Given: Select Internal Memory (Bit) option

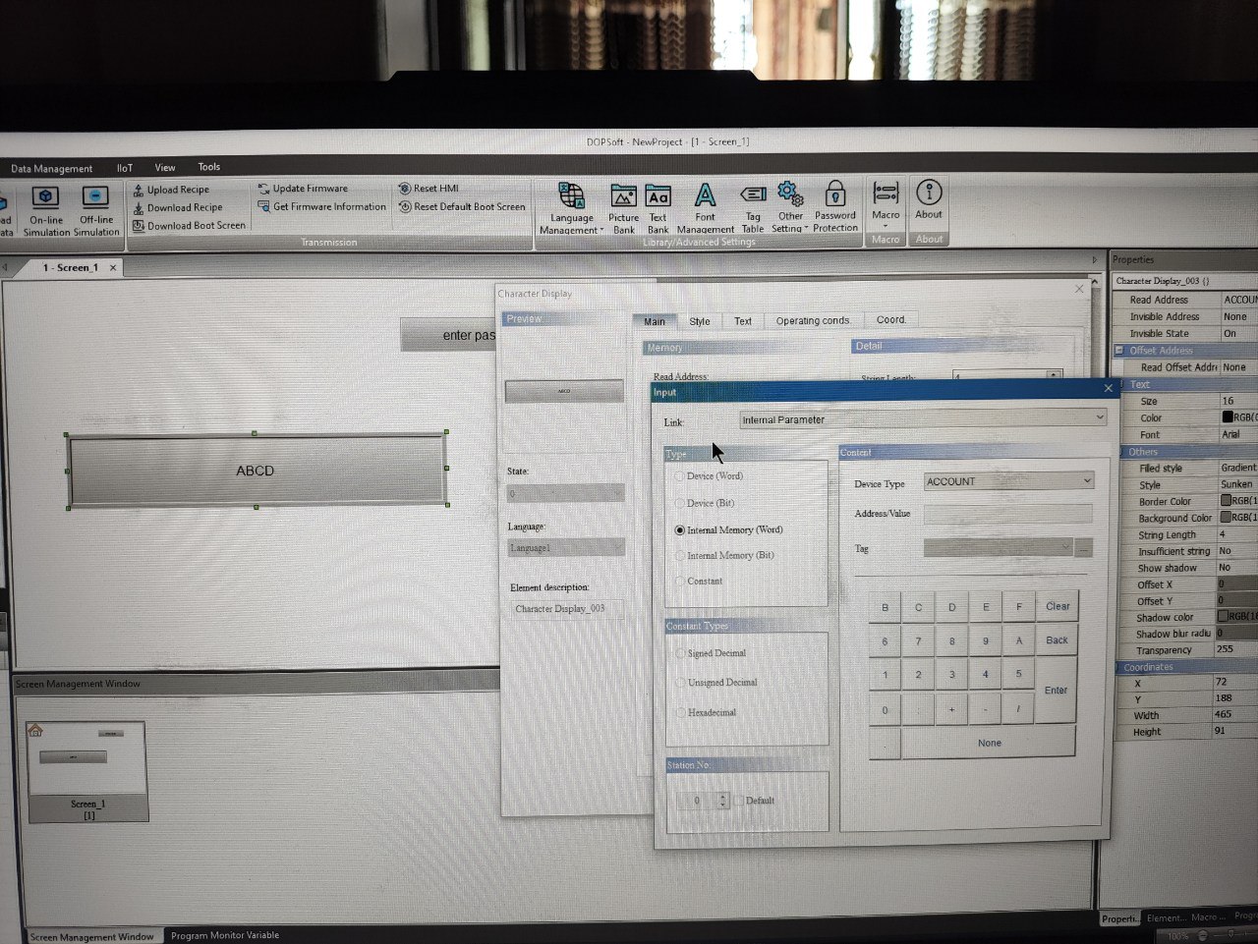Looking at the screenshot, I should coord(724,555).
